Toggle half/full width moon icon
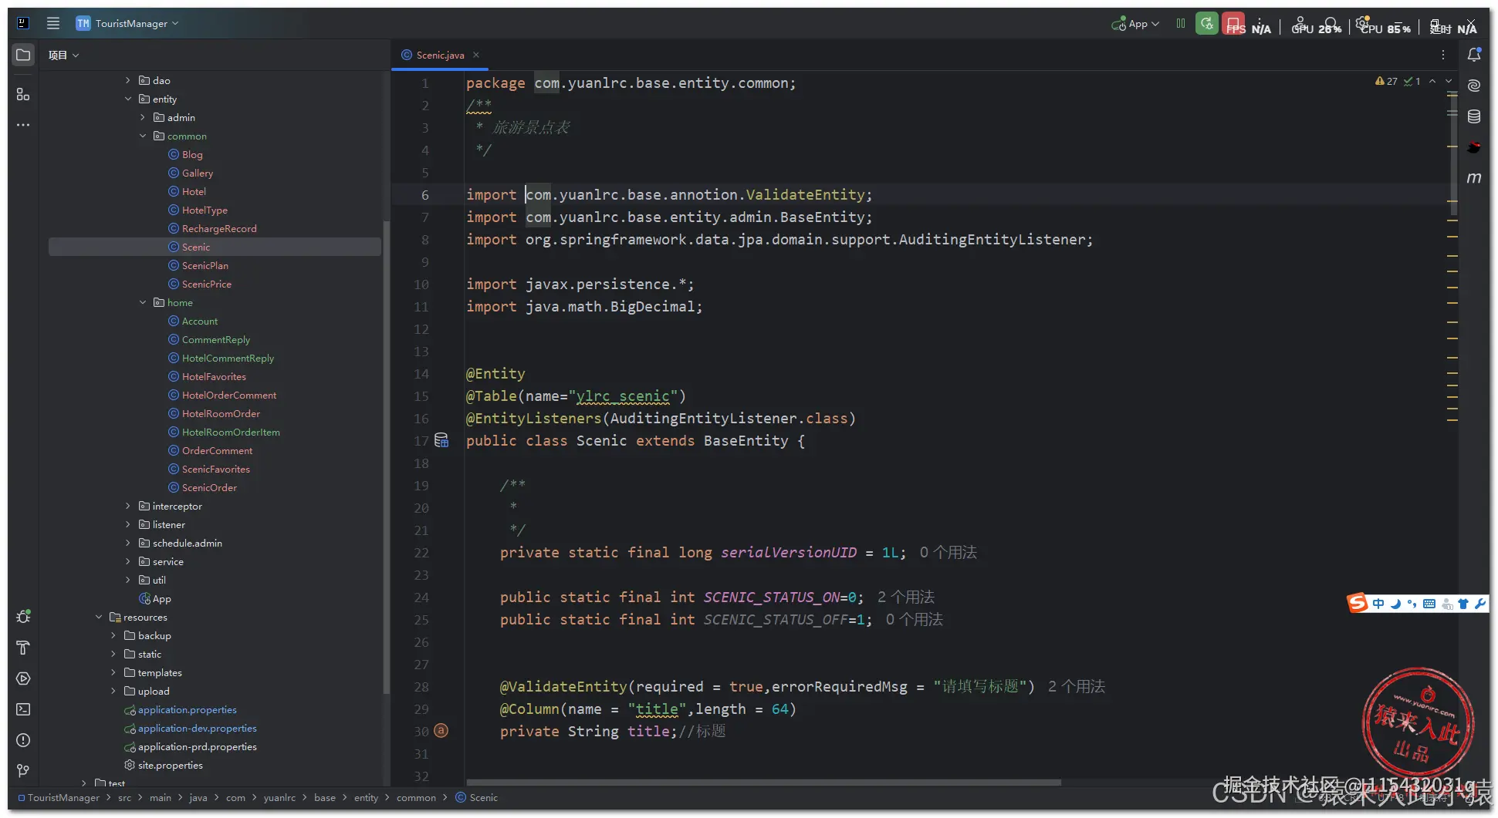 (x=1395, y=604)
